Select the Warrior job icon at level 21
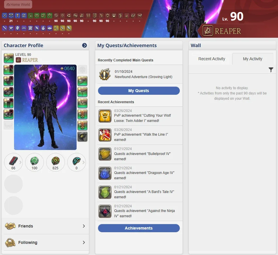Viewport: 278px width, 255px height. coord(11,15)
